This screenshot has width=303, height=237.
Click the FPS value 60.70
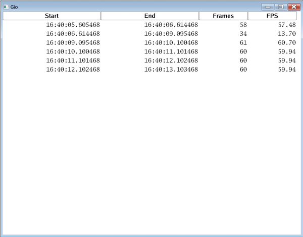coord(286,42)
